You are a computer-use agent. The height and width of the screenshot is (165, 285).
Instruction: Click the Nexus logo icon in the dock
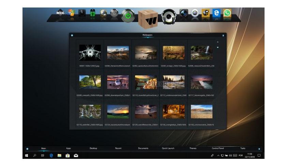click(x=60, y=13)
